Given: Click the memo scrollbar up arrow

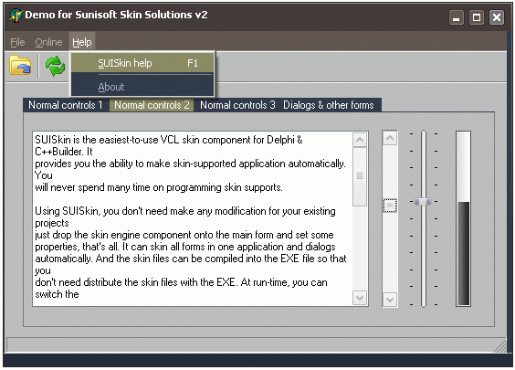Looking at the screenshot, I should point(360,140).
